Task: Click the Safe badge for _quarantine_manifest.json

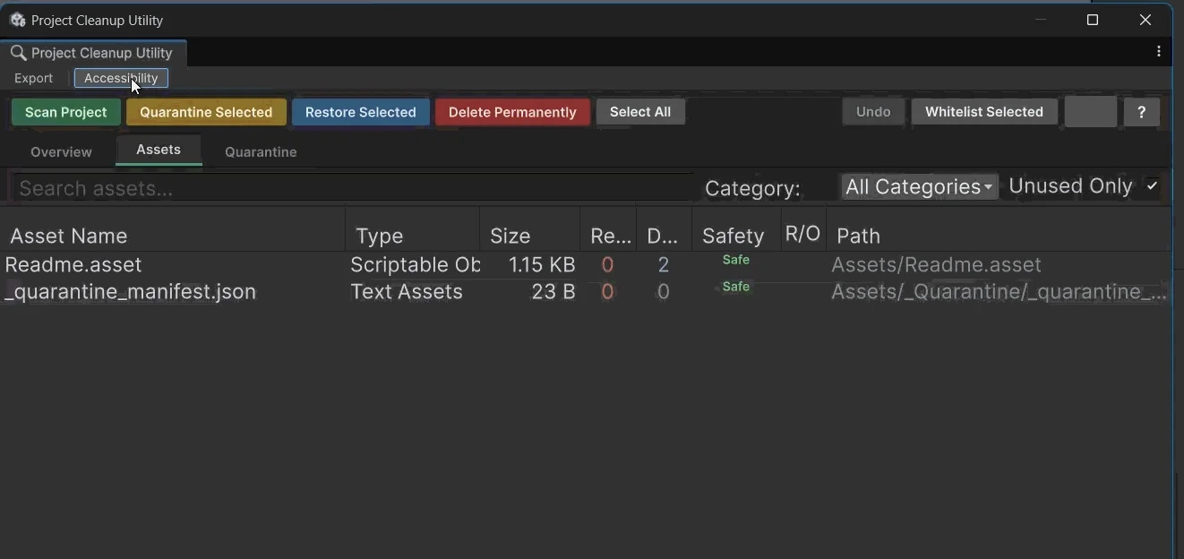Action: (x=736, y=287)
